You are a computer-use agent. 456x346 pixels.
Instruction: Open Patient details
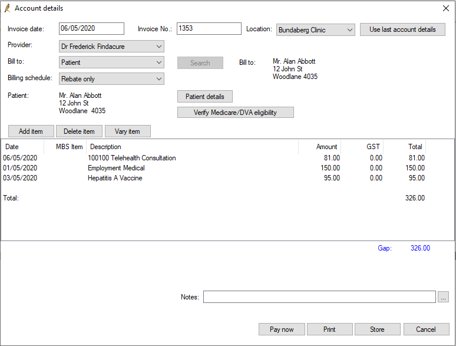point(205,97)
